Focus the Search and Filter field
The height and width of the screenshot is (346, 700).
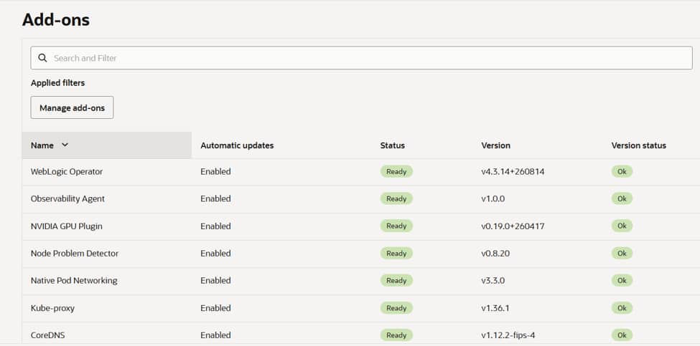pos(361,58)
